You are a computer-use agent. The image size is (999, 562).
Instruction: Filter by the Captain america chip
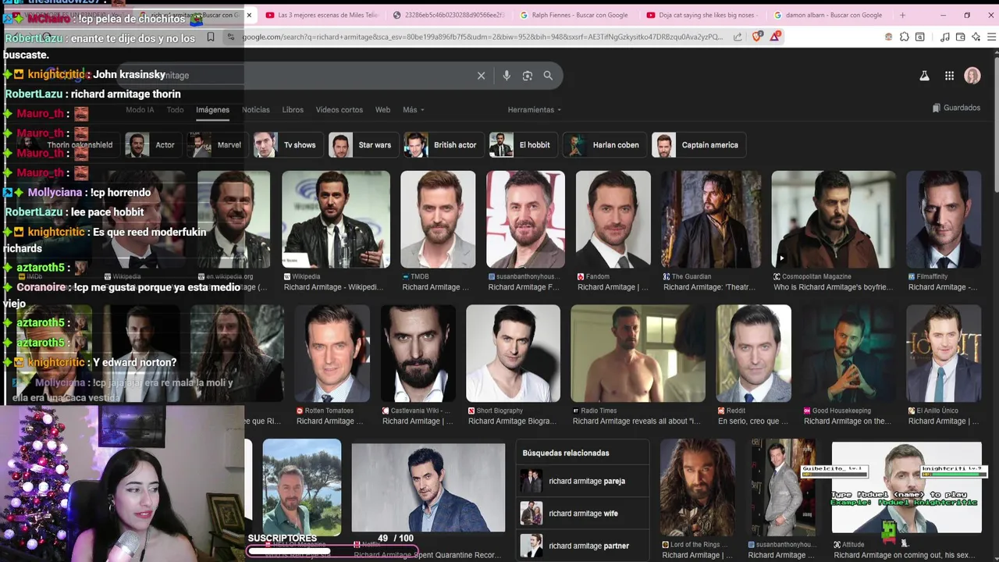tap(698, 145)
